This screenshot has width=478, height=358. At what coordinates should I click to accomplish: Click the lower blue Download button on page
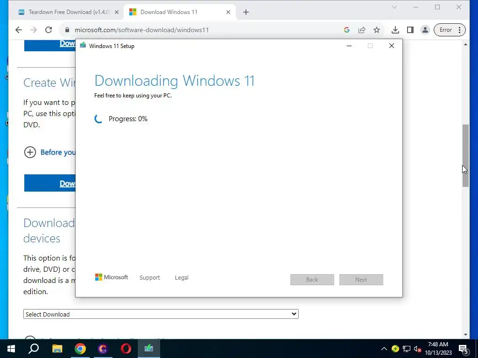coord(49,183)
